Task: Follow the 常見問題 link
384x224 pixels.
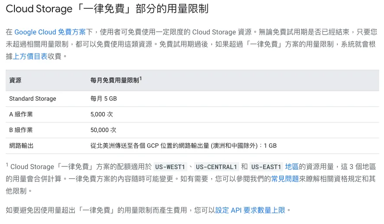Action: [285, 179]
